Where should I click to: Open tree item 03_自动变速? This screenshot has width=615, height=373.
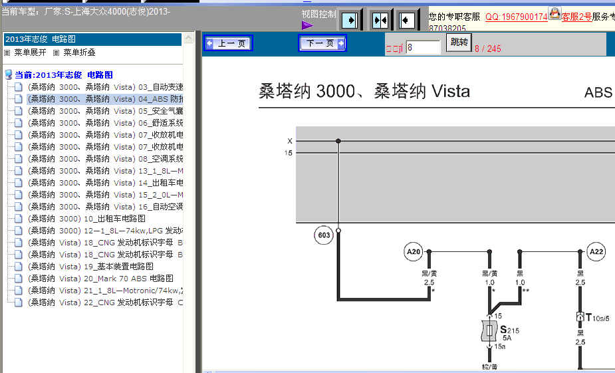(x=105, y=87)
